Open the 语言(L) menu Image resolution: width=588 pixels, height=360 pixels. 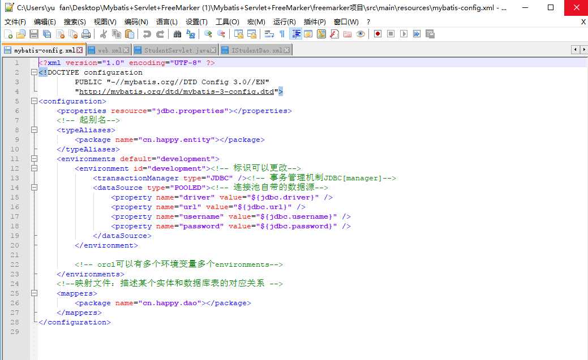pyautogui.click(x=167, y=22)
